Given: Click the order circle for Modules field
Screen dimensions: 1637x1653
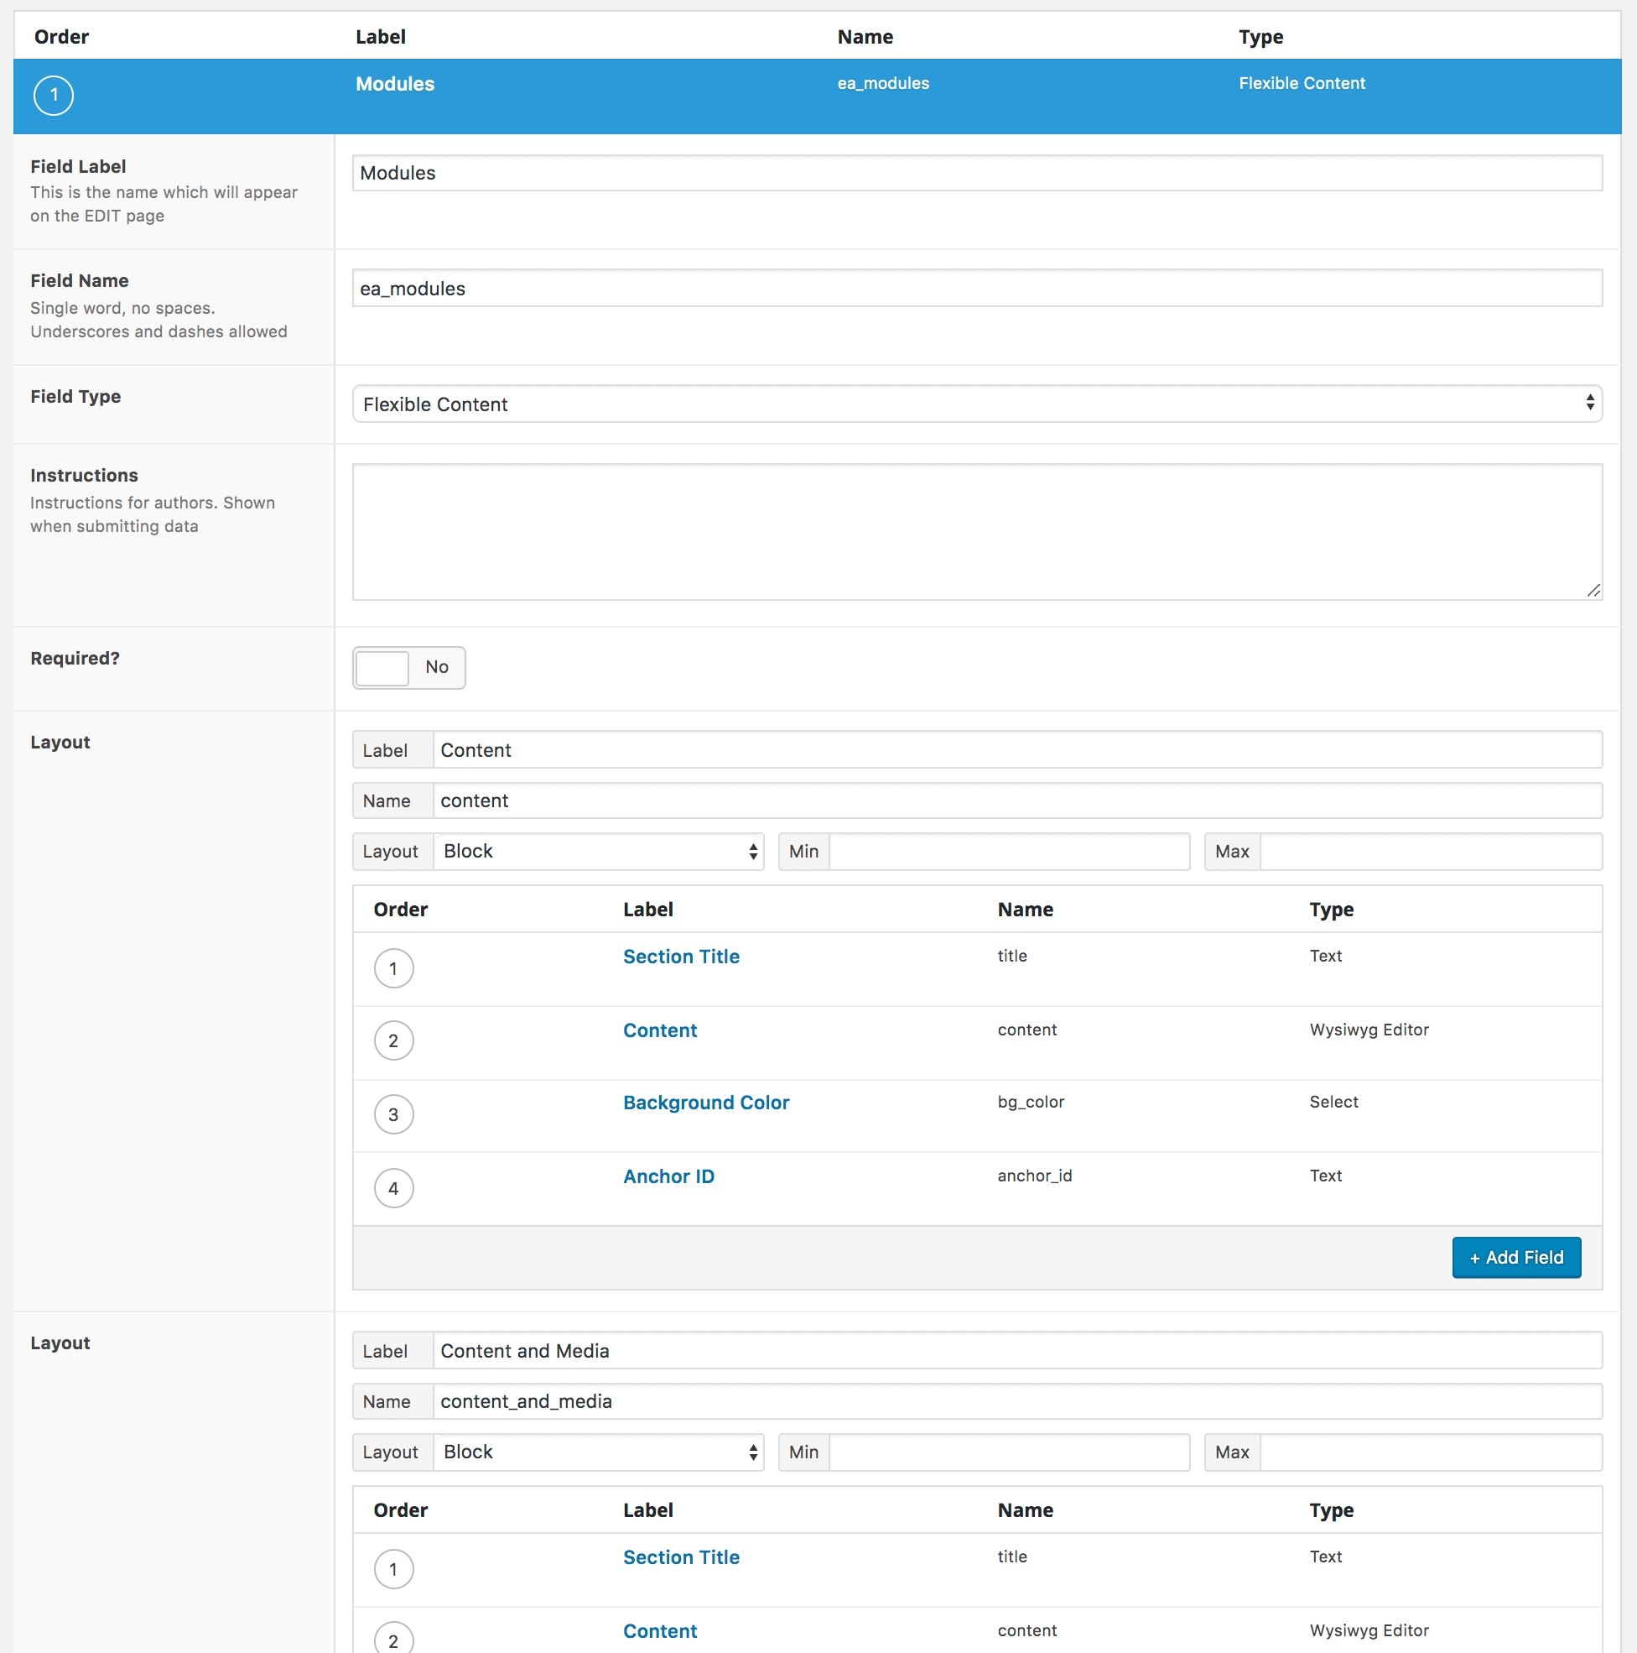Looking at the screenshot, I should tap(53, 95).
